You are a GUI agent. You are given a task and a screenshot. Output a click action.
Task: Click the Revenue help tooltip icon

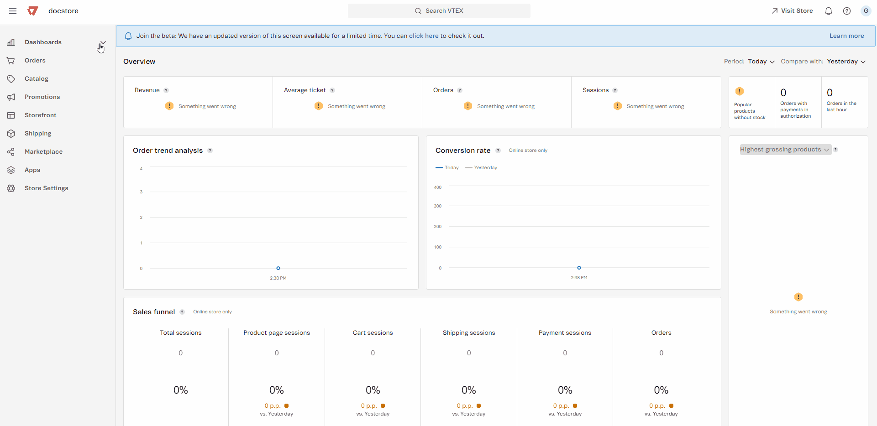166,90
